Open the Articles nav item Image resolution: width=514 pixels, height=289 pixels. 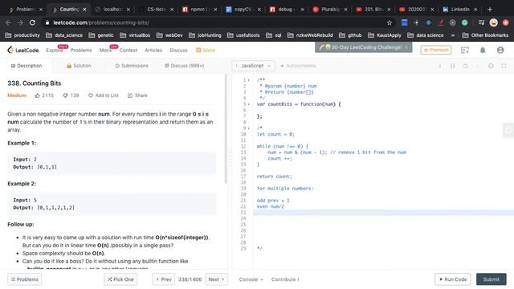[153, 50]
